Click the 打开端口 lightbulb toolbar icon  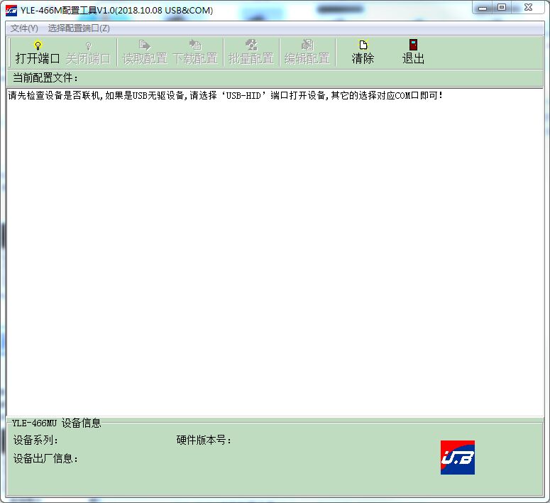(x=38, y=45)
